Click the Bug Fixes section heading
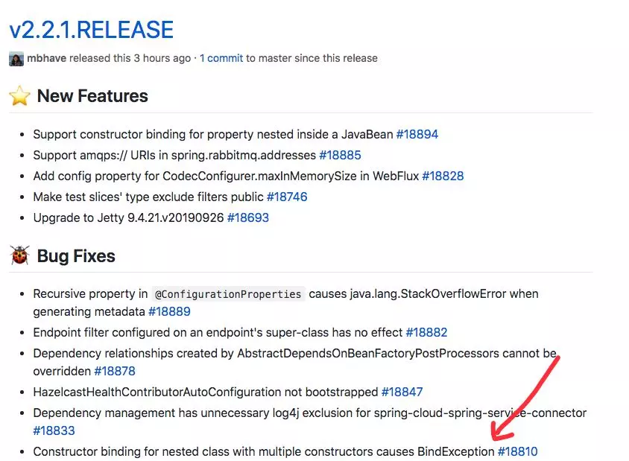The width and height of the screenshot is (629, 461). (76, 255)
